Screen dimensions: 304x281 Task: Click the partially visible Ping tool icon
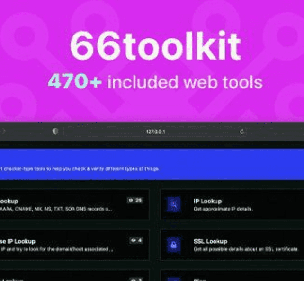[174, 278]
